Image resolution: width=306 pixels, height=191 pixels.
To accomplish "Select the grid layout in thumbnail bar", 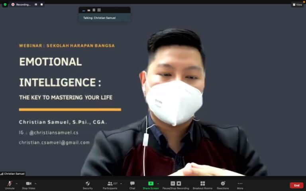I will point(99,10).
